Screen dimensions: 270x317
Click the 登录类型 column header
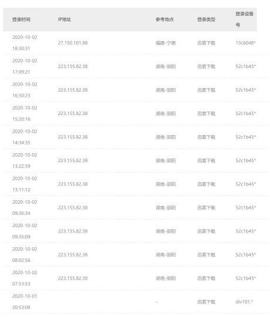point(206,19)
